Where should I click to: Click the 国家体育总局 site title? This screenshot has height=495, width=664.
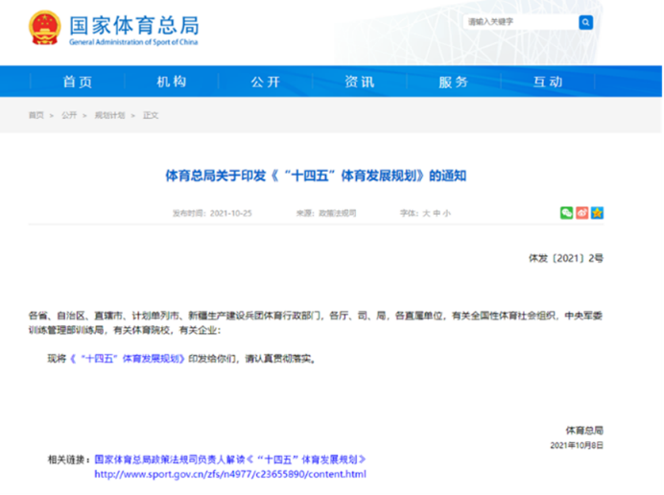[134, 26]
